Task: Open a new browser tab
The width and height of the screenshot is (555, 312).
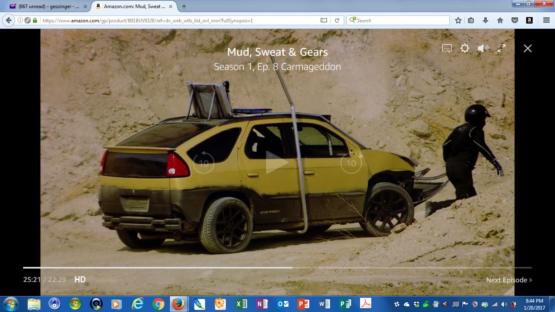Action: click(184, 6)
